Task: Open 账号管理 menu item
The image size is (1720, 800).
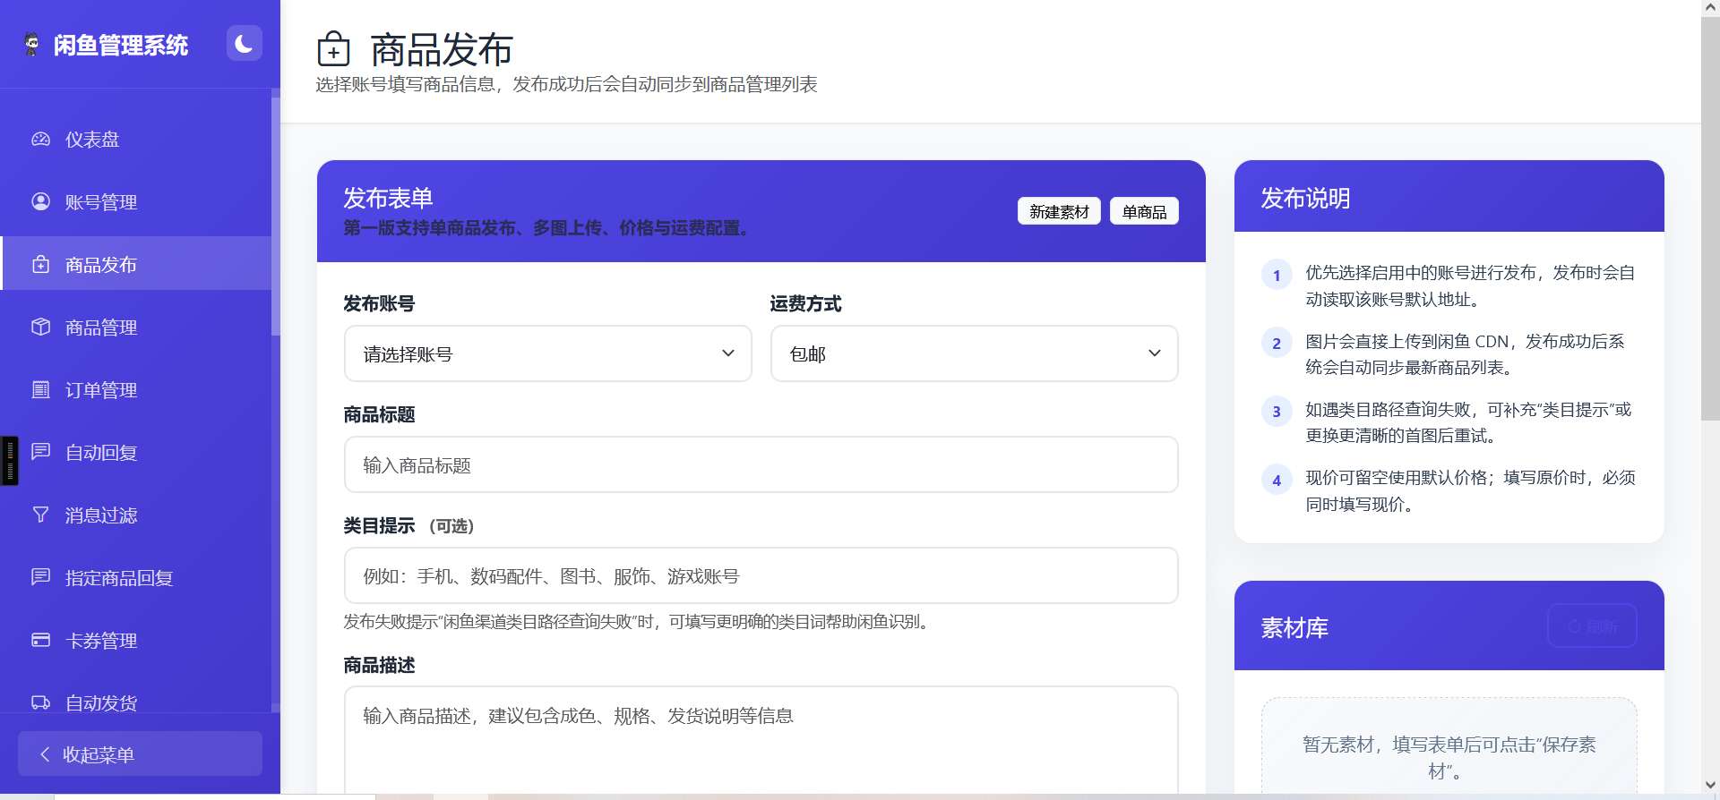Action: coord(136,201)
